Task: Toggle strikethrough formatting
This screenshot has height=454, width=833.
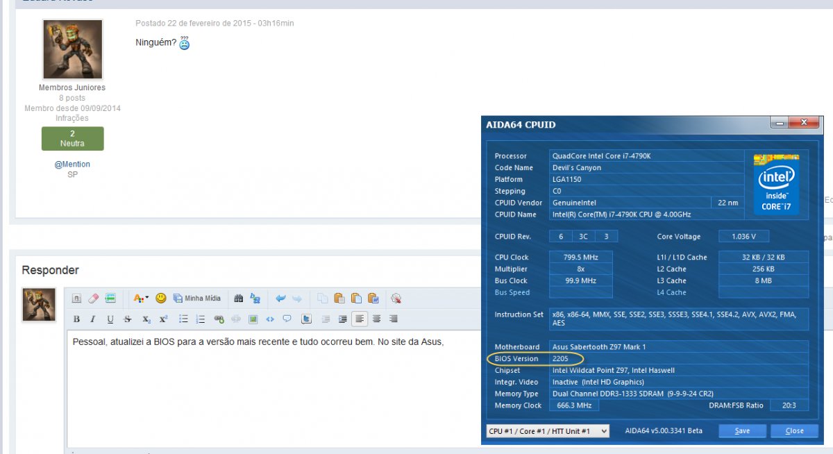Action: pyautogui.click(x=128, y=319)
